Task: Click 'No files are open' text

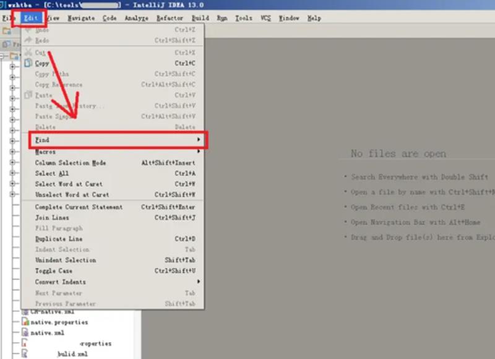Action: click(398, 154)
